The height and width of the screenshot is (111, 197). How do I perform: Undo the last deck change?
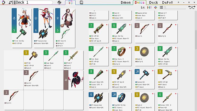[190, 7]
